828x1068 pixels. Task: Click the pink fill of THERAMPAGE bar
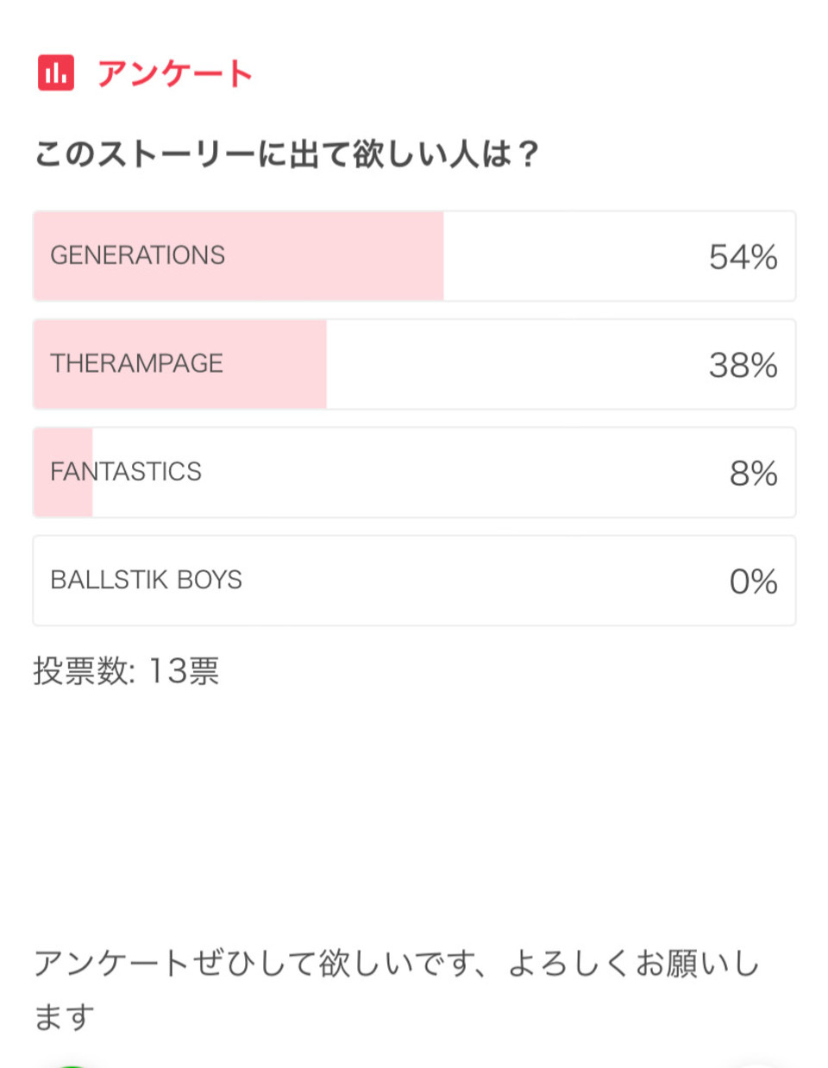coord(276,364)
